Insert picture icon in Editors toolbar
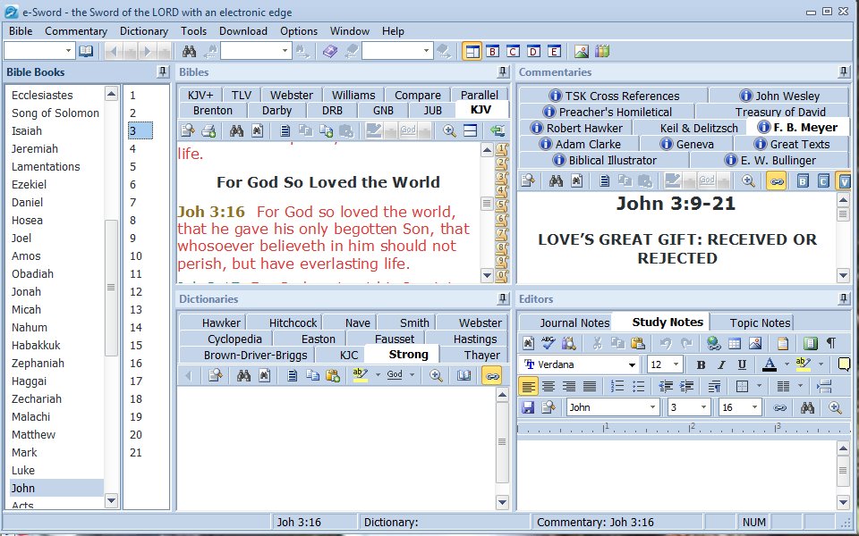This screenshot has height=536, width=859. (x=755, y=343)
